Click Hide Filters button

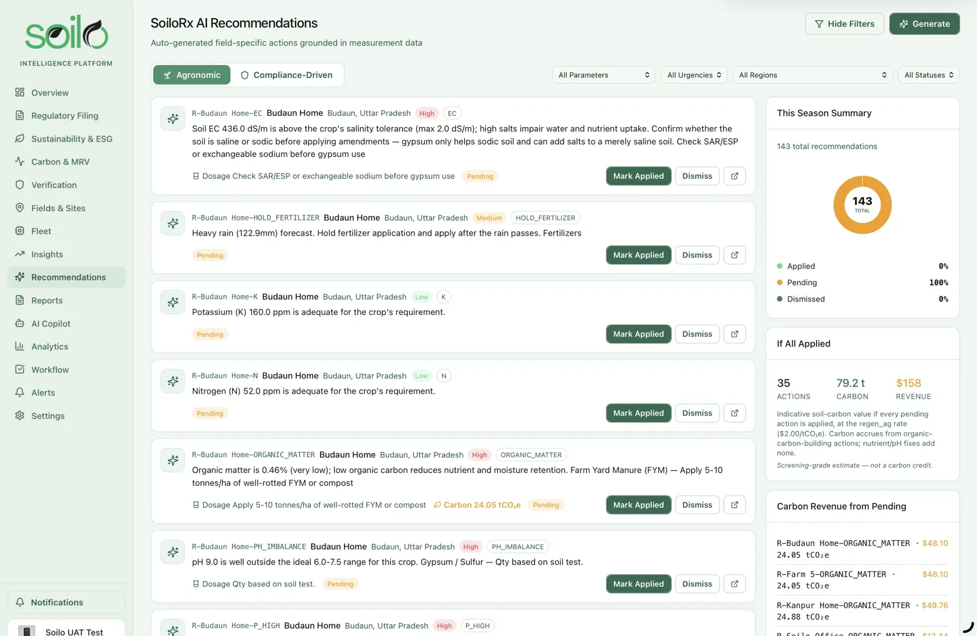pos(844,24)
